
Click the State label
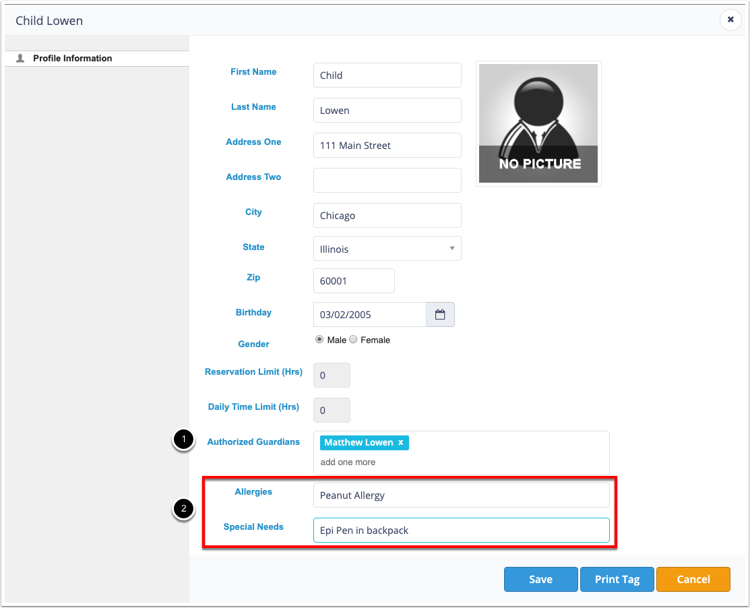(253, 247)
